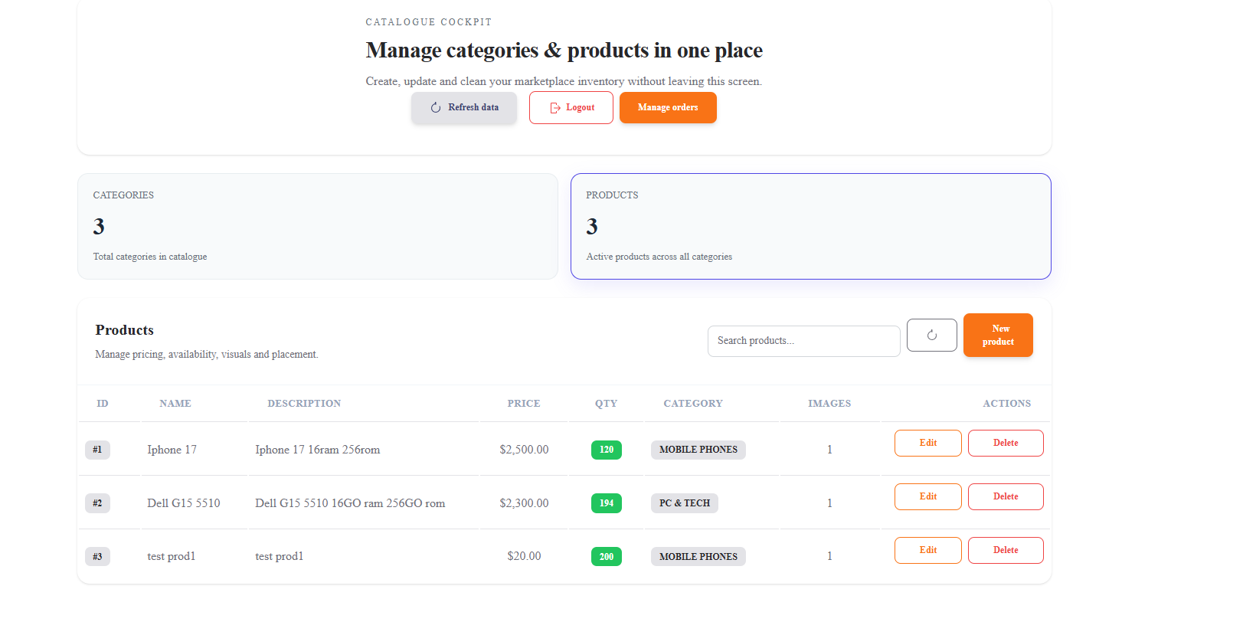Click the 194 quantity badge
Viewport: 1243px width, 622px height.
pyautogui.click(x=607, y=503)
